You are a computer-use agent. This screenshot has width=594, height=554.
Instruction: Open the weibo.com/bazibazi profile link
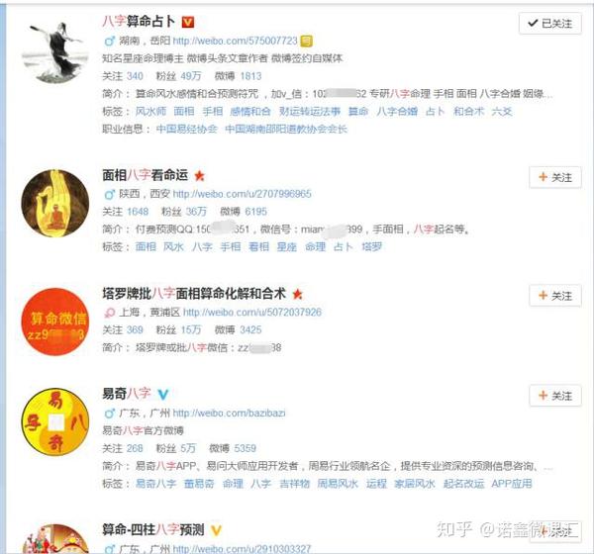tap(230, 414)
